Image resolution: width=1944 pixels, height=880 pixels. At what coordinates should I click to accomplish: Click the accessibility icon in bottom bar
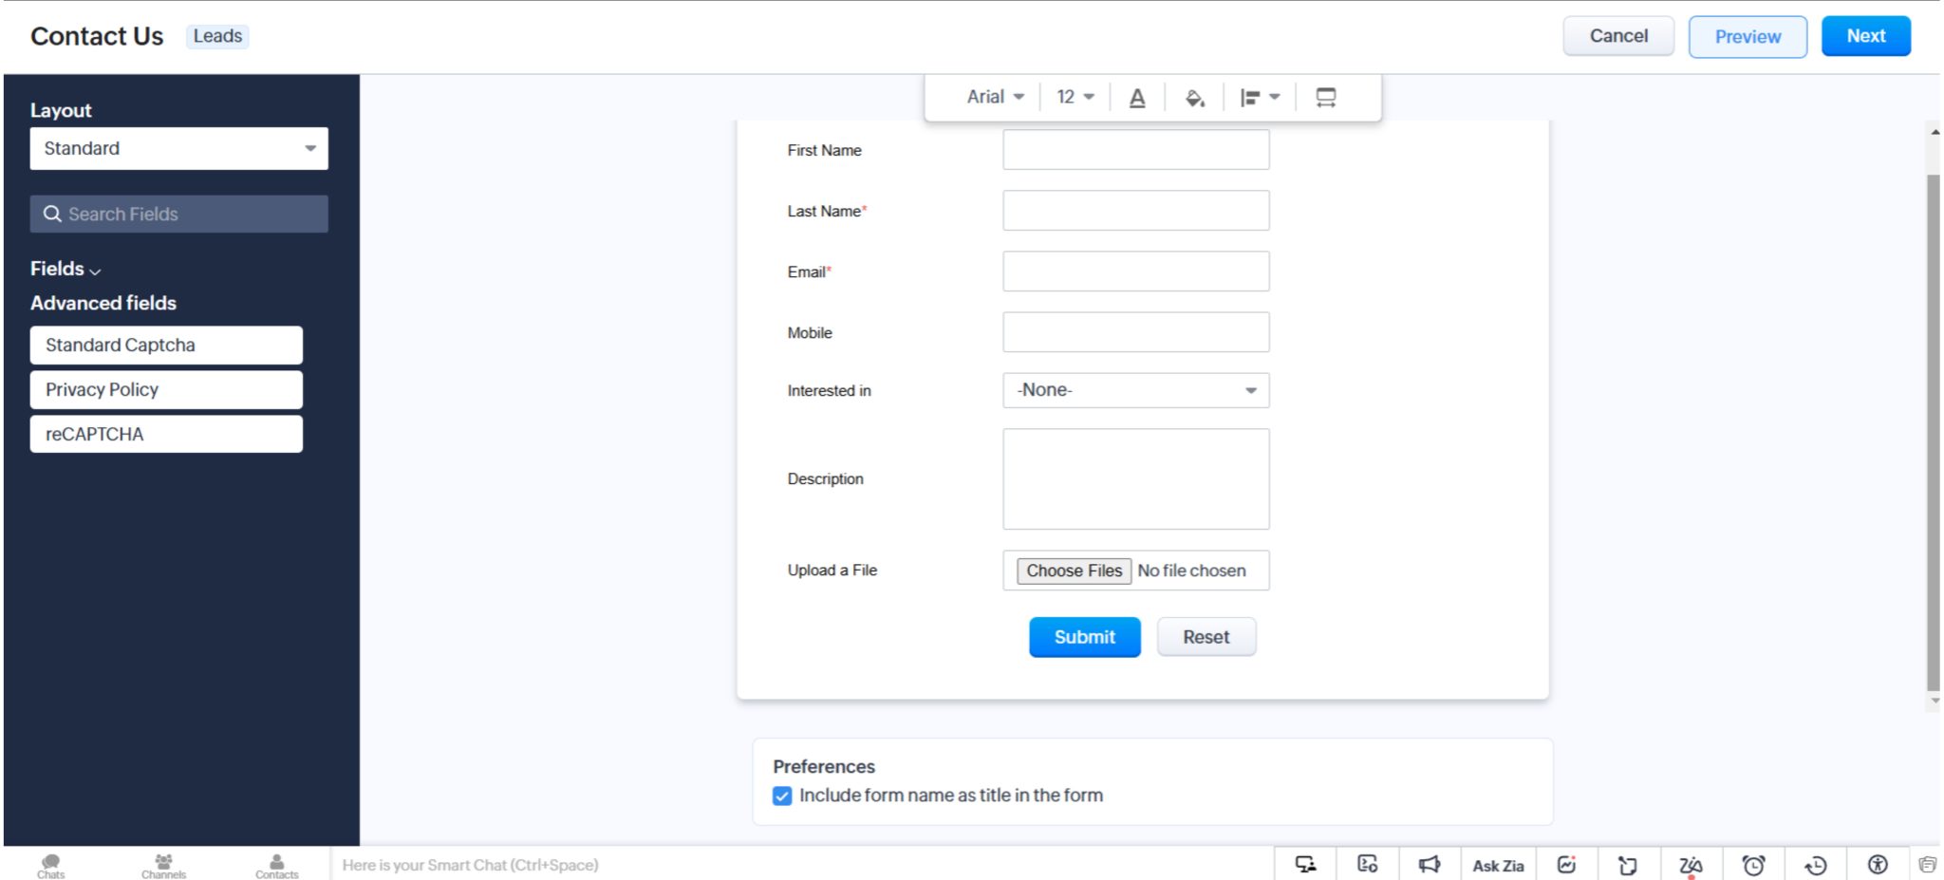[1877, 865]
